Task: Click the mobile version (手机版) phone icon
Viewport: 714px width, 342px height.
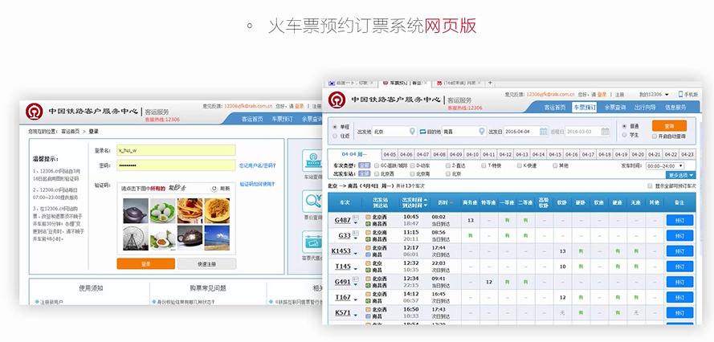Action: [681, 94]
